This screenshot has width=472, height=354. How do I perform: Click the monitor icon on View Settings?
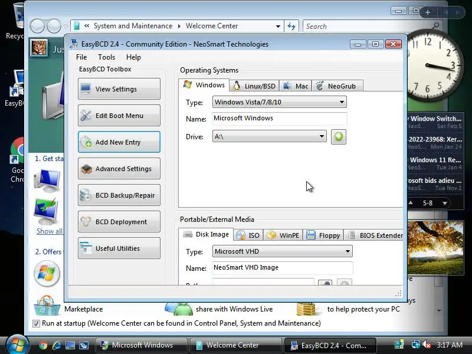pos(86,89)
